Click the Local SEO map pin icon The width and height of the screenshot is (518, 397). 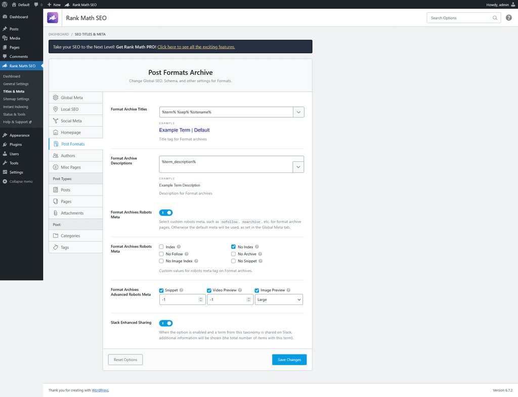[56, 109]
